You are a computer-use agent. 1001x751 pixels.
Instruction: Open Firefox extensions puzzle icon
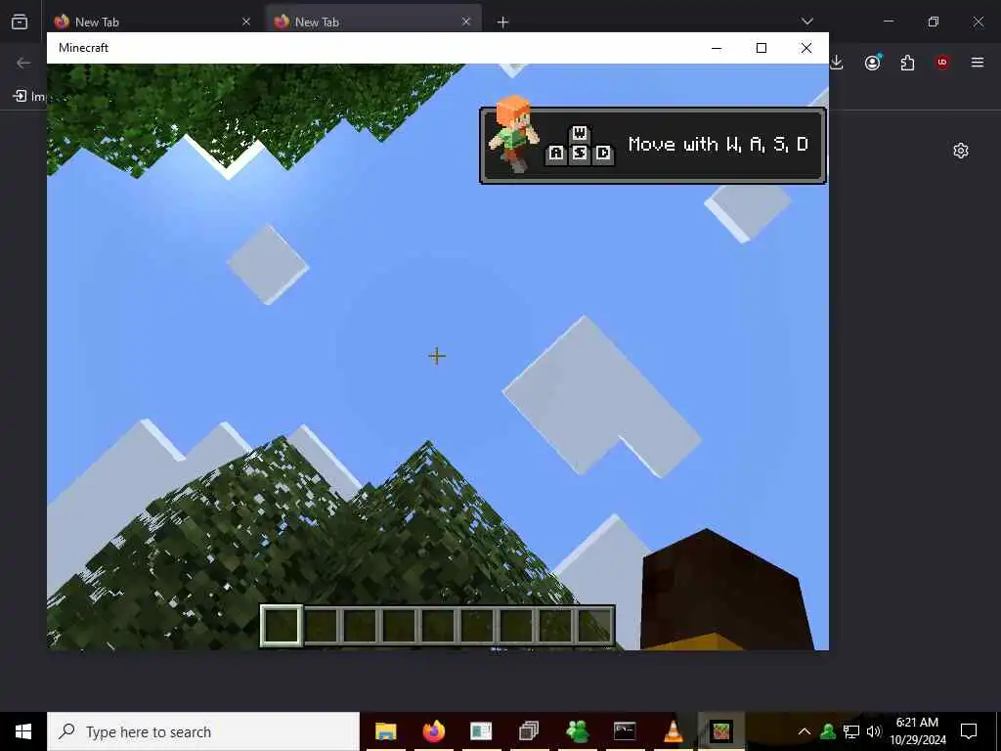click(x=907, y=63)
